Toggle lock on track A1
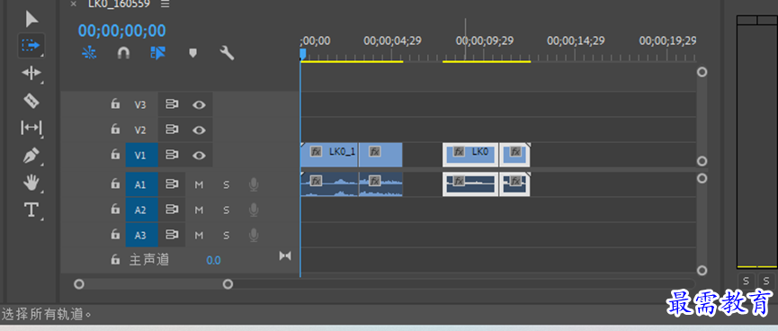This screenshot has width=778, height=331. [115, 184]
